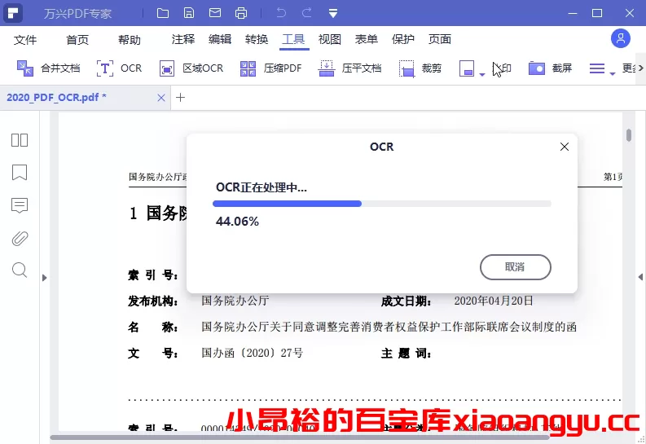Image resolution: width=646 pixels, height=444 pixels.
Task: Choose the 压缩PDF tool
Action: [270, 68]
